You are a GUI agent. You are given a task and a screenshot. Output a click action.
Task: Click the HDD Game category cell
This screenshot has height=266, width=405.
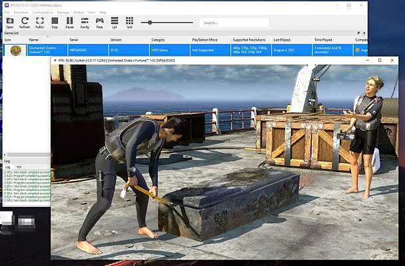coord(170,50)
